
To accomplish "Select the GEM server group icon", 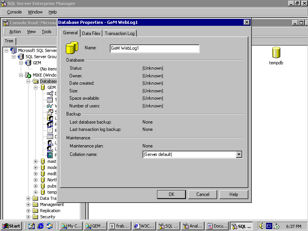I will 28,63.
